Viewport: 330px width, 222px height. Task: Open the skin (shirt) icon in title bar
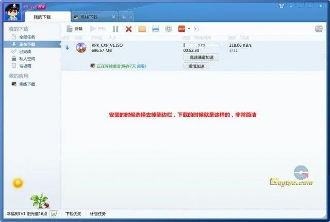(282, 6)
